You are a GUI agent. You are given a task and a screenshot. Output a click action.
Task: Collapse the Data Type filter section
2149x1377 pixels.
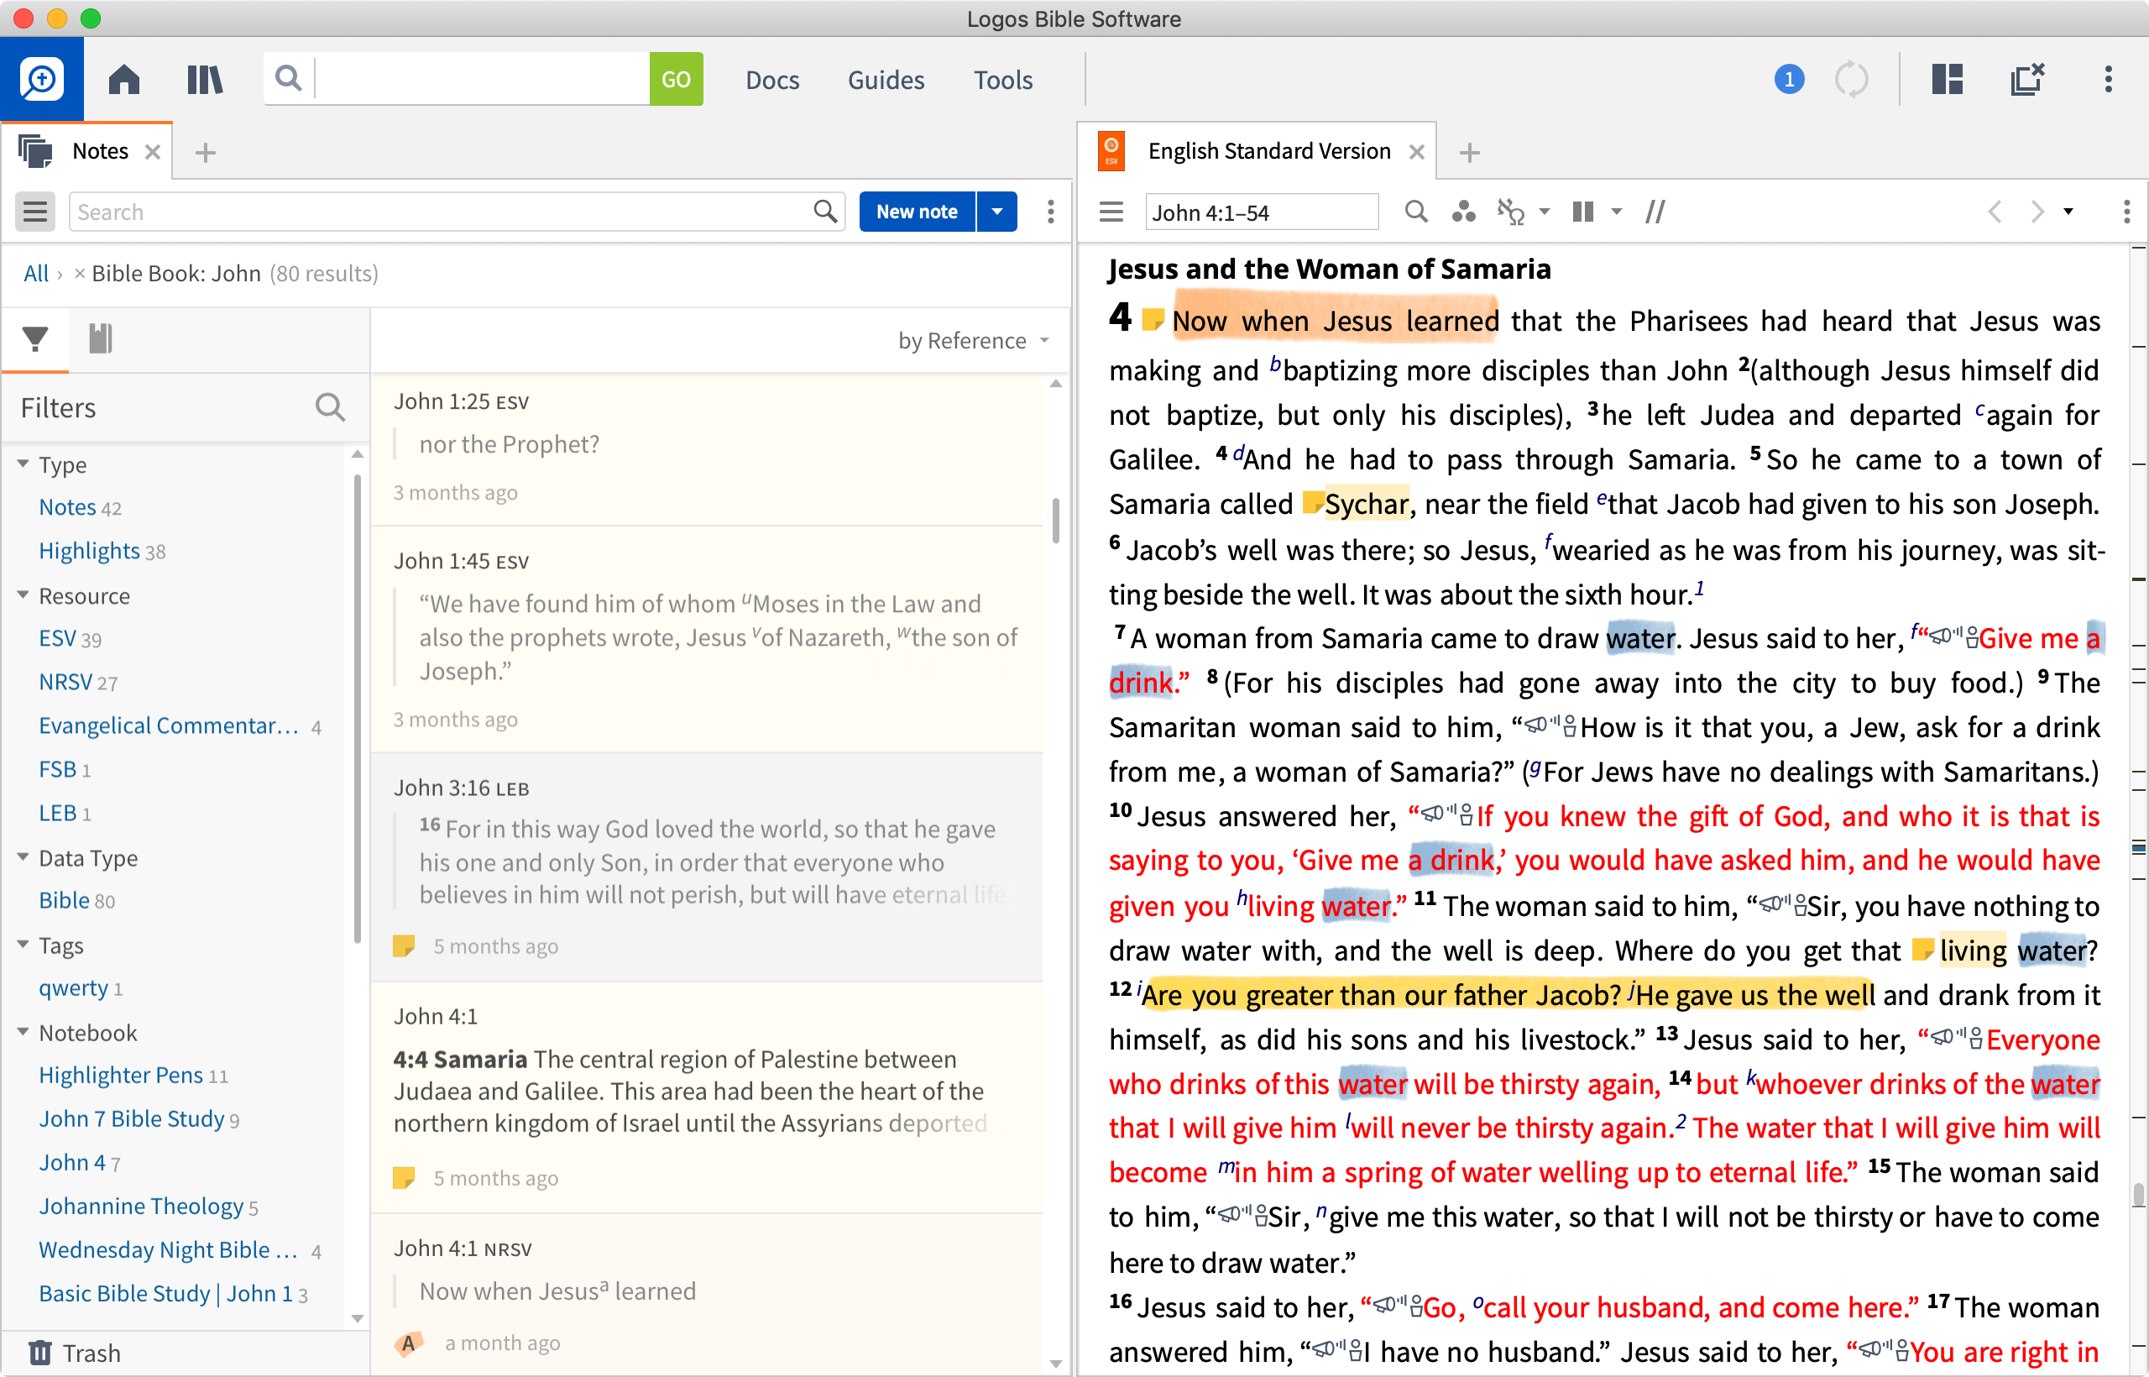[24, 856]
